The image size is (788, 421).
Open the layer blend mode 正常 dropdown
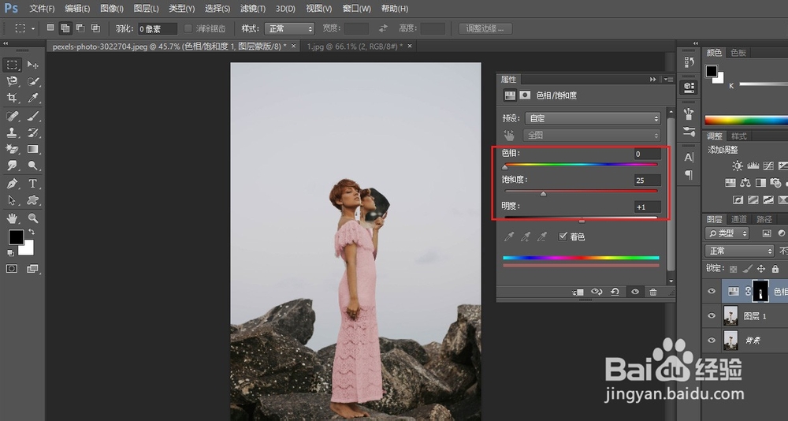pos(739,251)
